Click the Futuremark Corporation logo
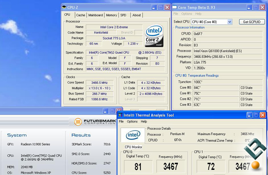 point(95,122)
